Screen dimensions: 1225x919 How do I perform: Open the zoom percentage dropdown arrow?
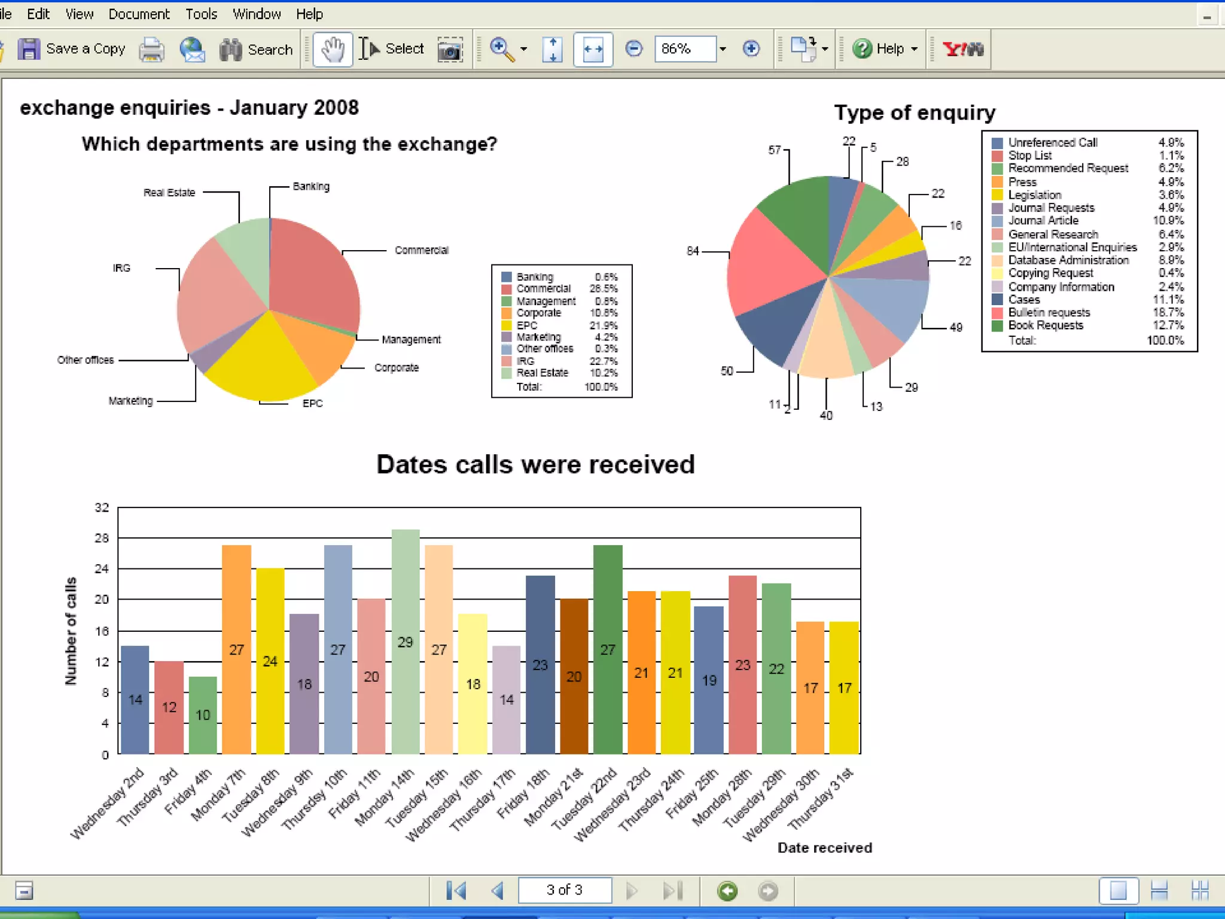click(723, 49)
